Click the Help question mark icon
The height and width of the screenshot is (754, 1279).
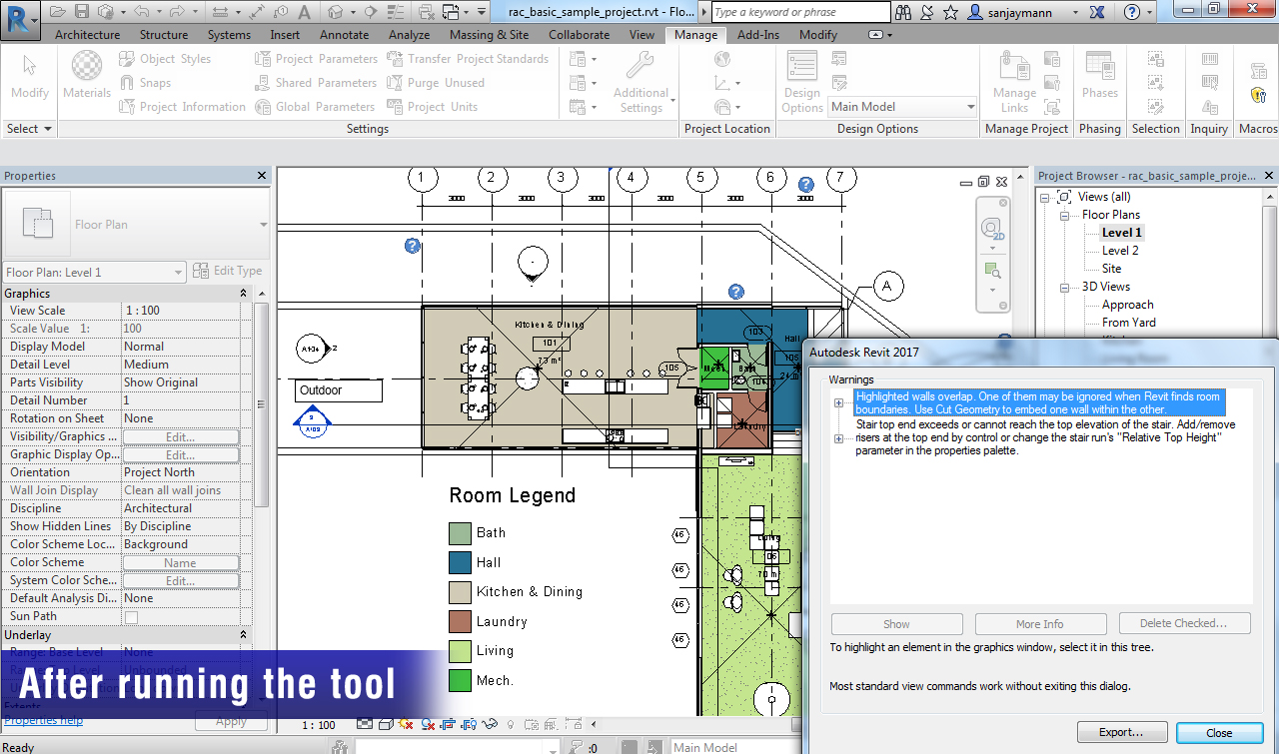(x=1131, y=12)
